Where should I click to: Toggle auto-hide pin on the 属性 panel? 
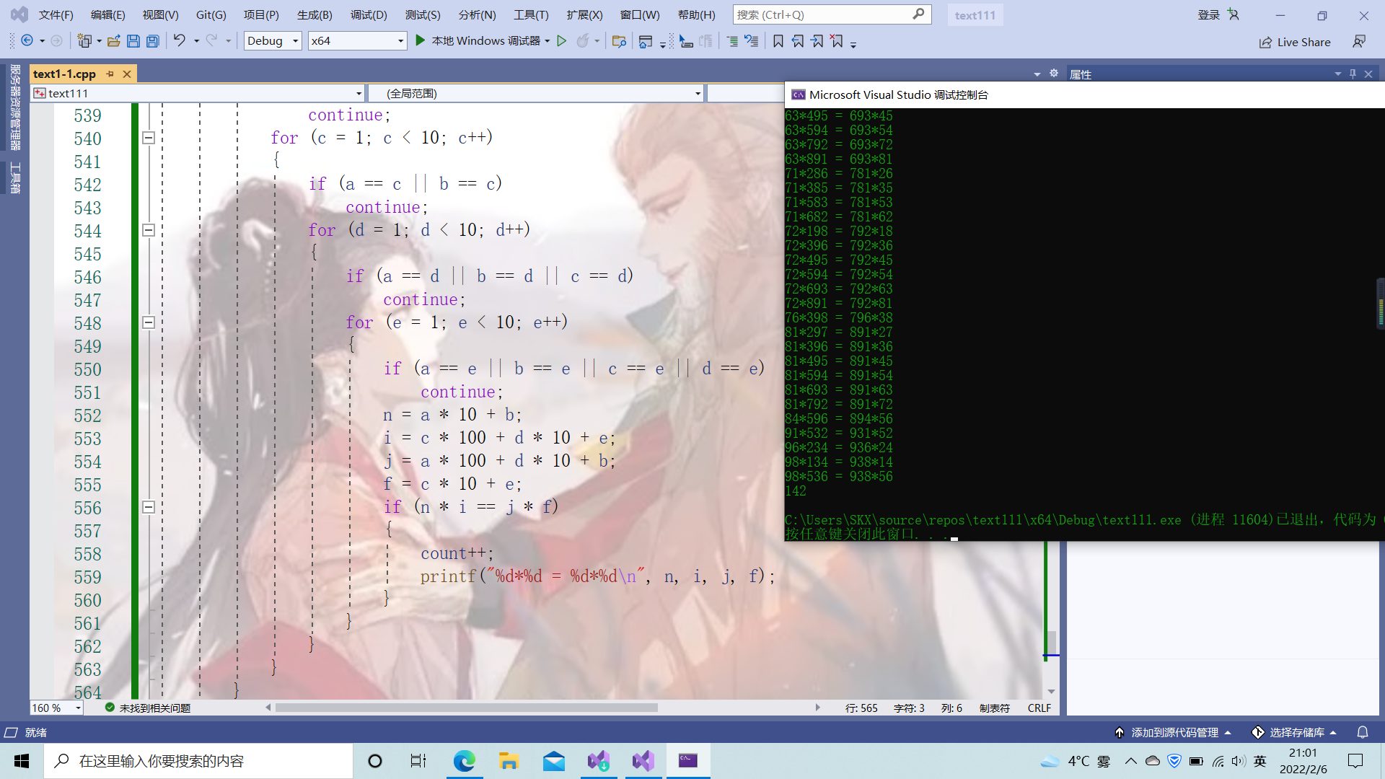coord(1353,74)
